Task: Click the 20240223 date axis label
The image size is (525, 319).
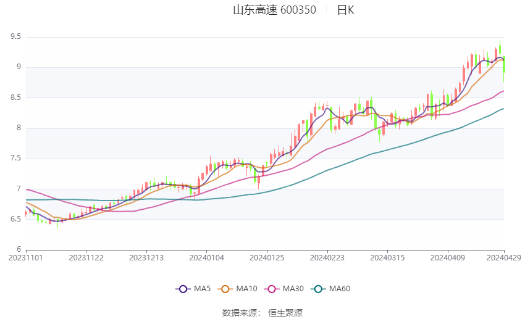Action: click(327, 258)
